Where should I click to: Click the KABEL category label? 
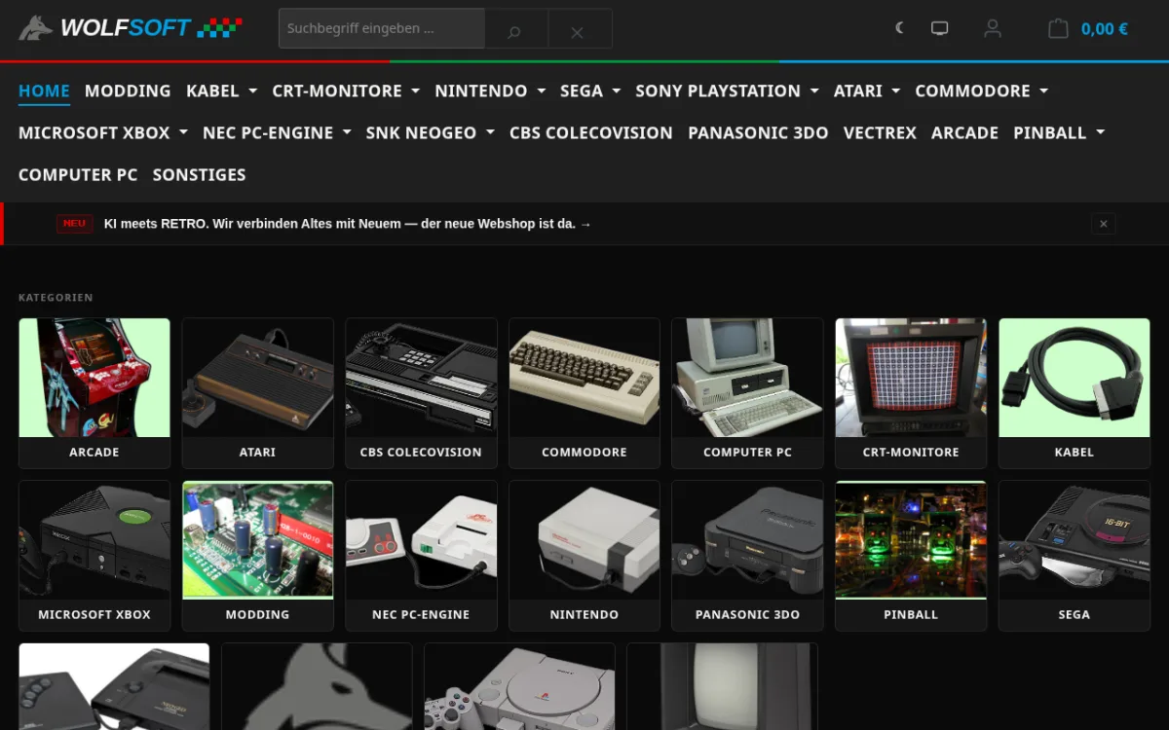point(1075,453)
